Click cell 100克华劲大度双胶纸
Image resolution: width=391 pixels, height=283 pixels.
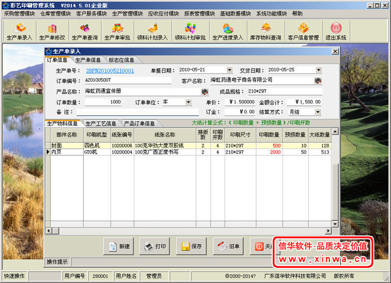coord(165,145)
